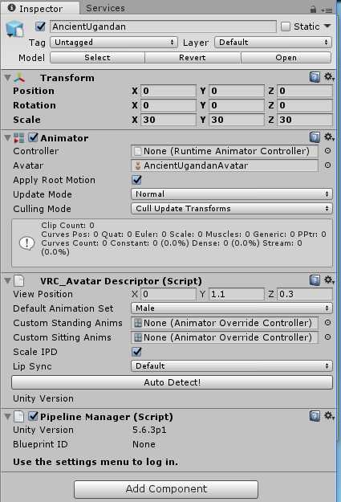This screenshot has width=341, height=502.
Task: Toggle the Scale IPD checkbox
Action: tap(136, 352)
